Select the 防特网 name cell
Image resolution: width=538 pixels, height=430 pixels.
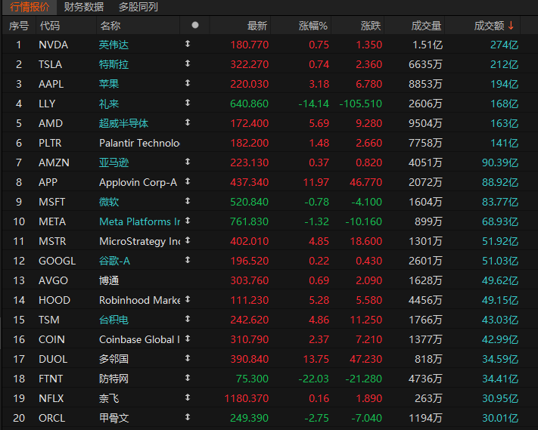(114, 379)
